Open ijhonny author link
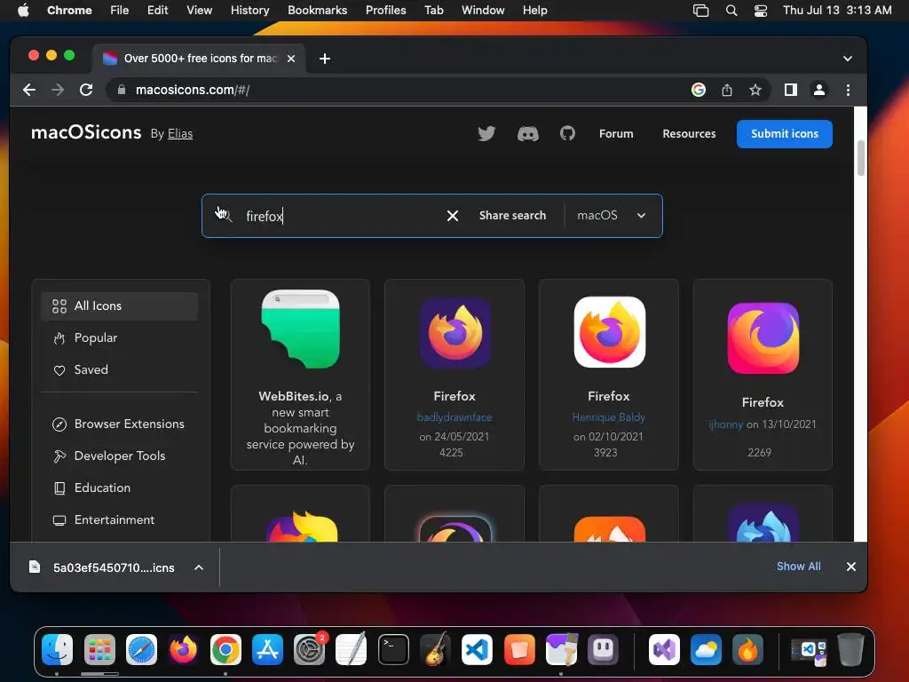 725,424
